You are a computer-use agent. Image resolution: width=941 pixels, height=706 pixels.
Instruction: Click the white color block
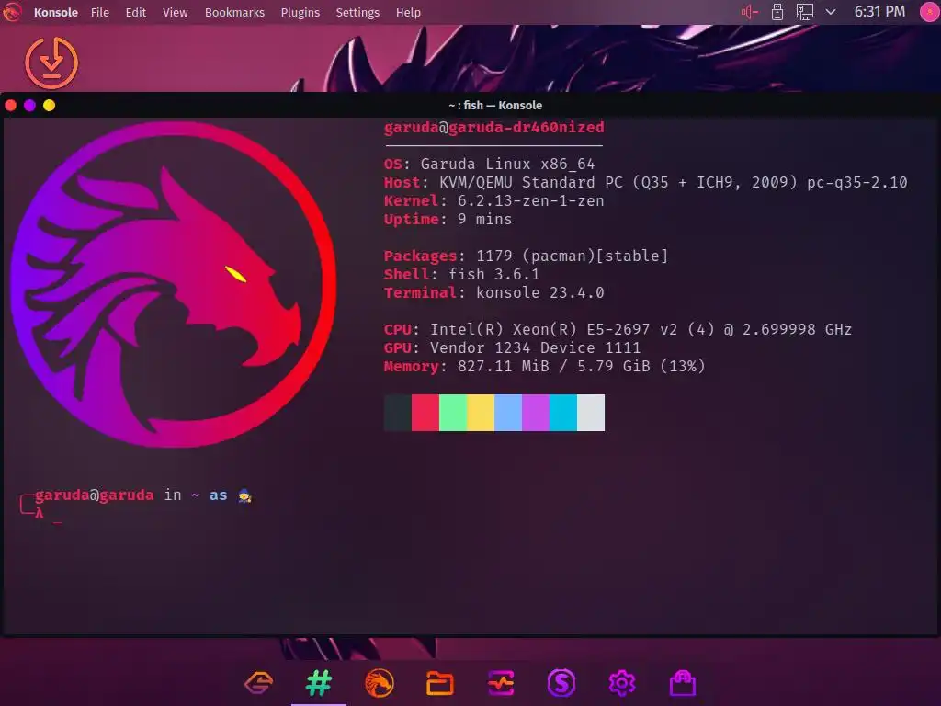click(591, 413)
